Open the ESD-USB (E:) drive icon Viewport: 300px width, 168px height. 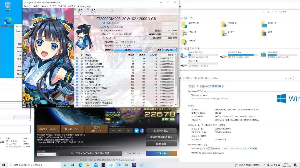click(263, 55)
